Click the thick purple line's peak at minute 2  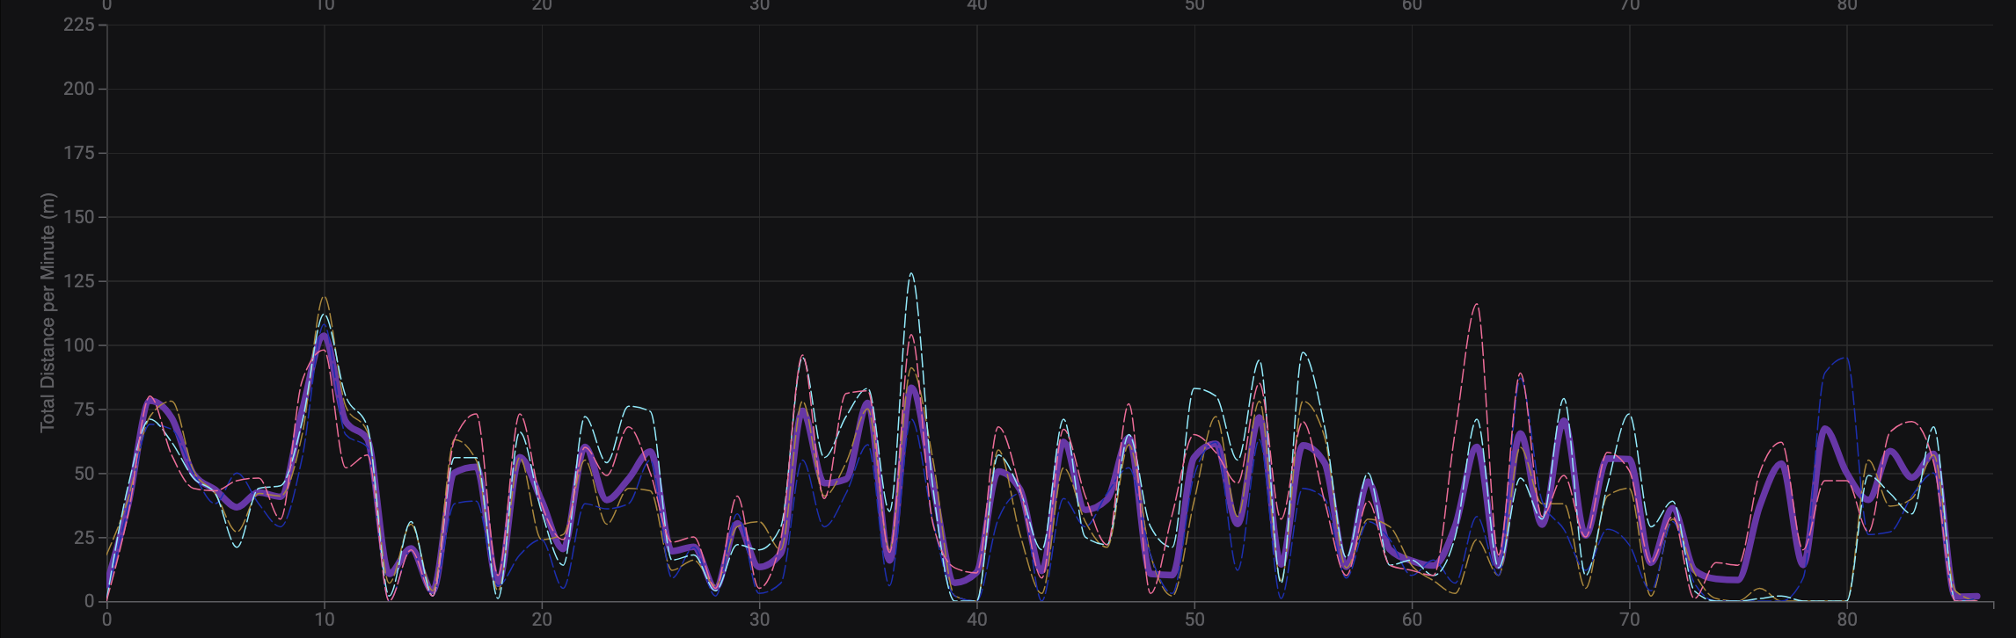151,400
